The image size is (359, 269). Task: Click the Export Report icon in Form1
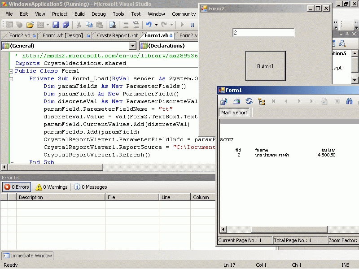click(x=224, y=101)
